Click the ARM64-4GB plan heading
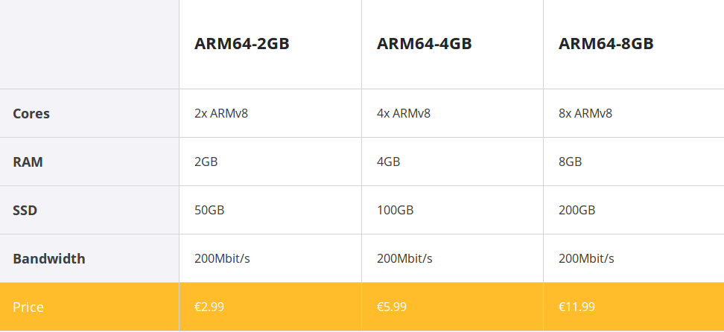The width and height of the screenshot is (724, 332). click(424, 44)
